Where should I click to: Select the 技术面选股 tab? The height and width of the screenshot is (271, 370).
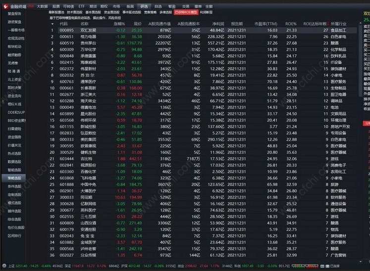75,12
